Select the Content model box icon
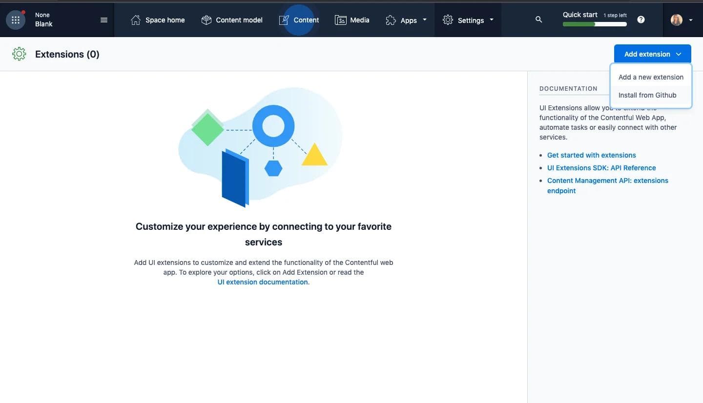Viewport: 703px width, 403px height. (x=206, y=20)
